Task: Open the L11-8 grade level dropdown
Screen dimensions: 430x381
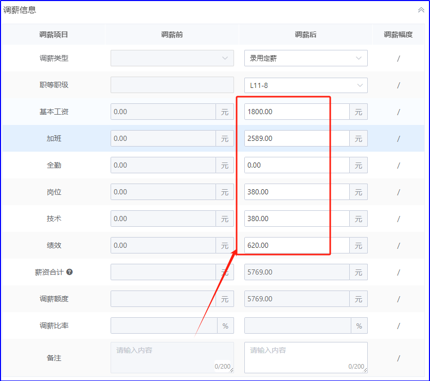Action: 306,85
